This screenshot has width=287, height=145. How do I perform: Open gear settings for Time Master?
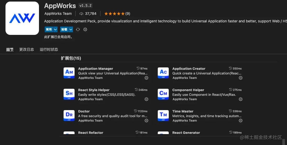(x=240, y=121)
